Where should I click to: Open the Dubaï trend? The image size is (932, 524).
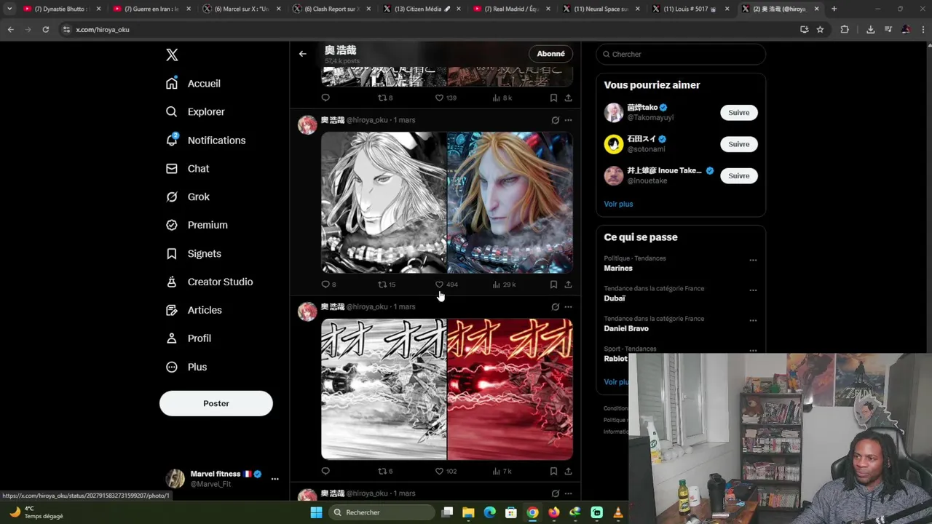pos(615,298)
